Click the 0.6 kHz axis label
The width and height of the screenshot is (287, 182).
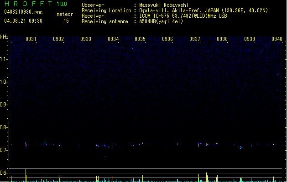click(x=4, y=173)
